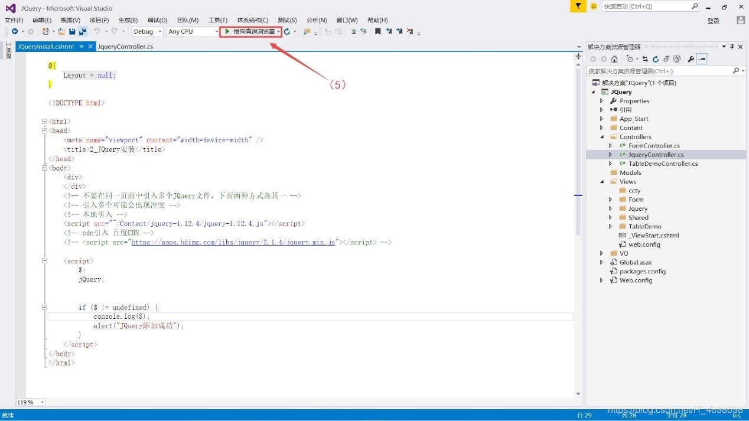Collapse the <html> code fold marker
This screenshot has width=749, height=421.
click(44, 122)
